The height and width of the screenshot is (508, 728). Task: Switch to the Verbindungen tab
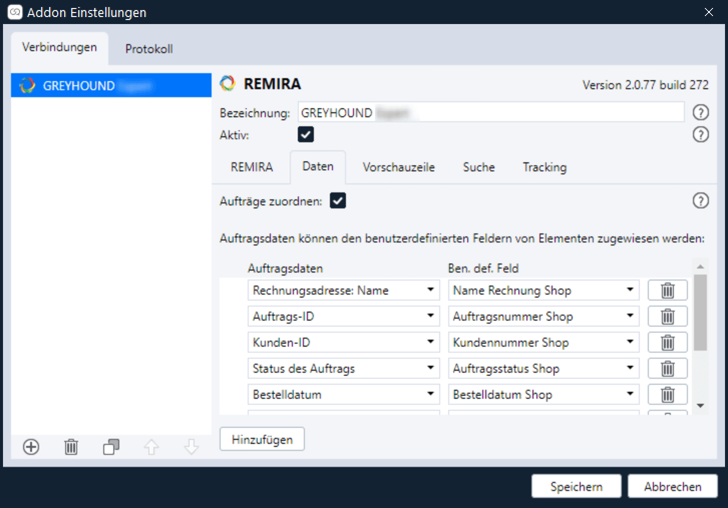(59, 48)
